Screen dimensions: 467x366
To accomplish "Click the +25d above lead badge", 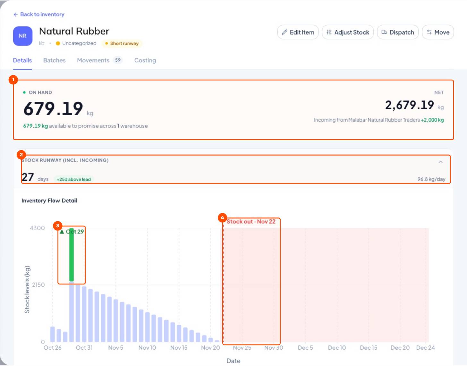I will (74, 179).
